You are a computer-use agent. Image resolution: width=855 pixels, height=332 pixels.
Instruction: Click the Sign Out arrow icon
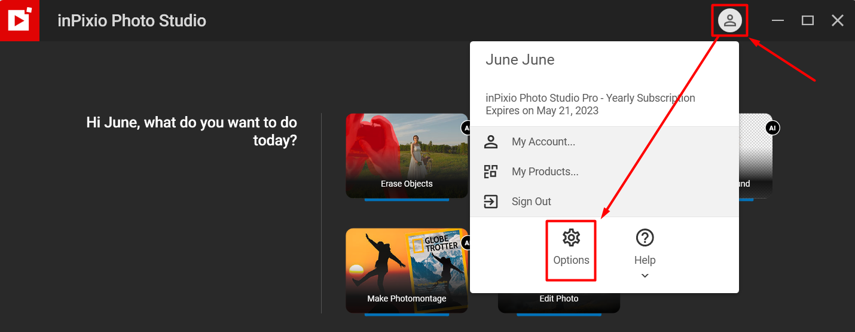click(491, 202)
